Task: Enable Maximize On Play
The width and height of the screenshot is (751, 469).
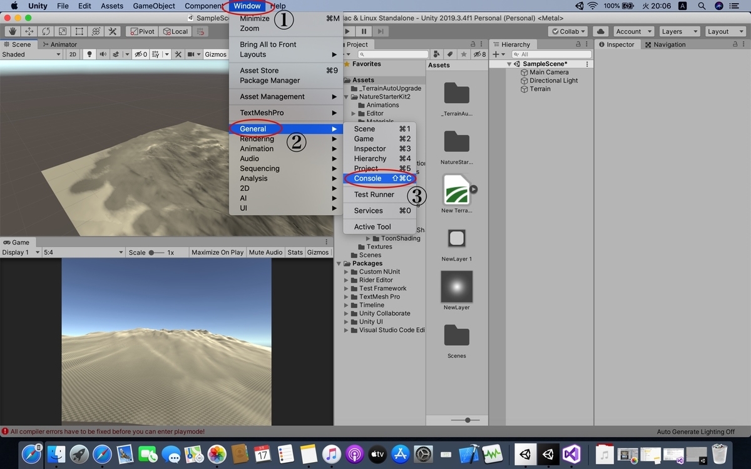Action: point(217,252)
